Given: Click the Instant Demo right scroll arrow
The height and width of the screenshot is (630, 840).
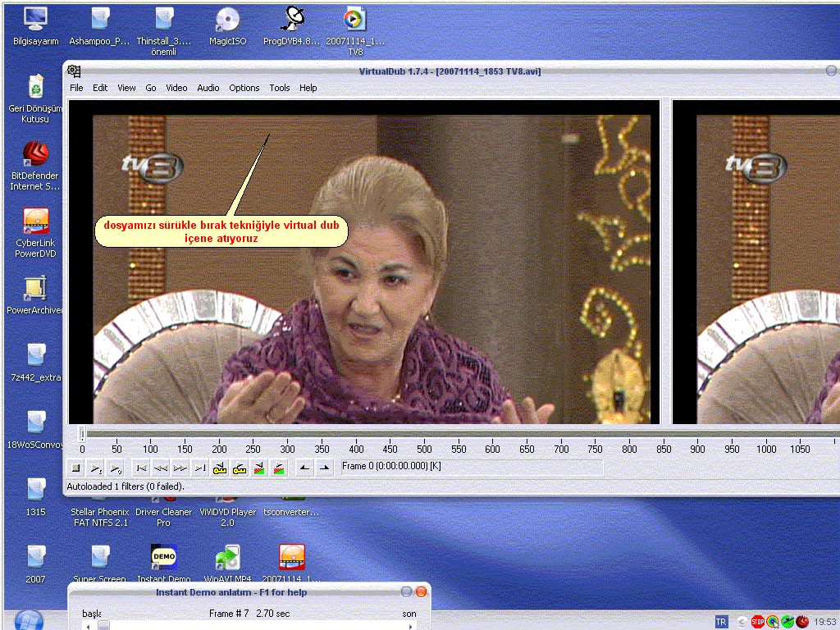Looking at the screenshot, I should [x=410, y=626].
